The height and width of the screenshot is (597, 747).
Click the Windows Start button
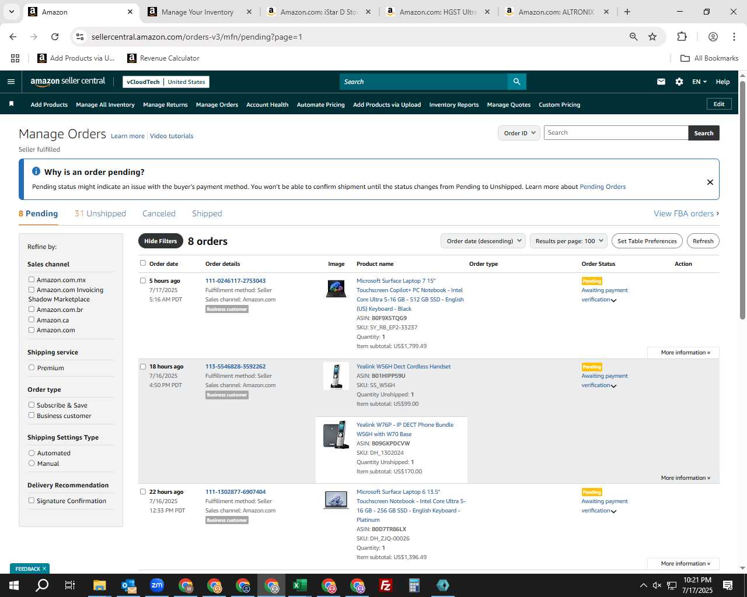pos(13,585)
